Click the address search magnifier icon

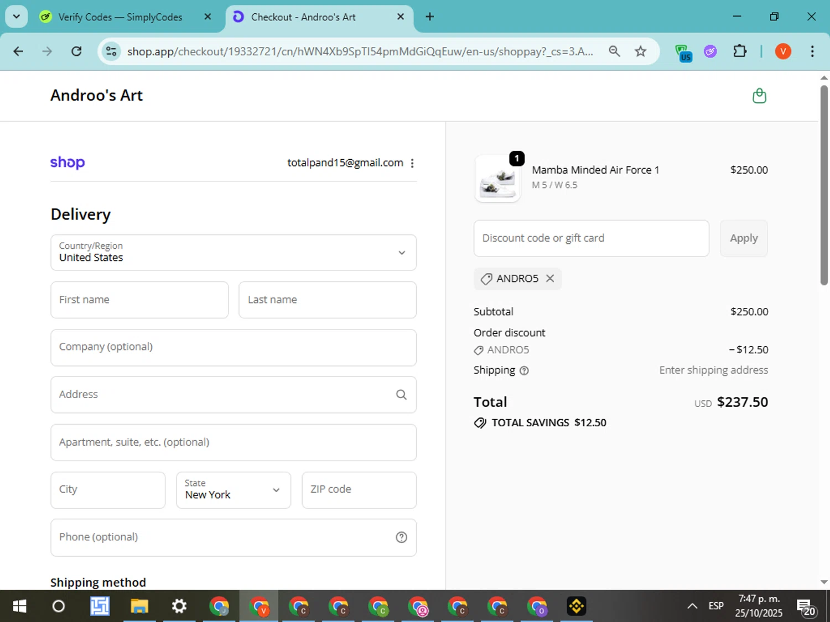[x=401, y=395]
